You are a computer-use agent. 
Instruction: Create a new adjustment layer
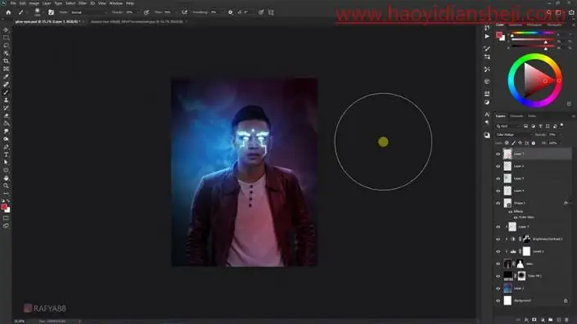pyautogui.click(x=542, y=320)
